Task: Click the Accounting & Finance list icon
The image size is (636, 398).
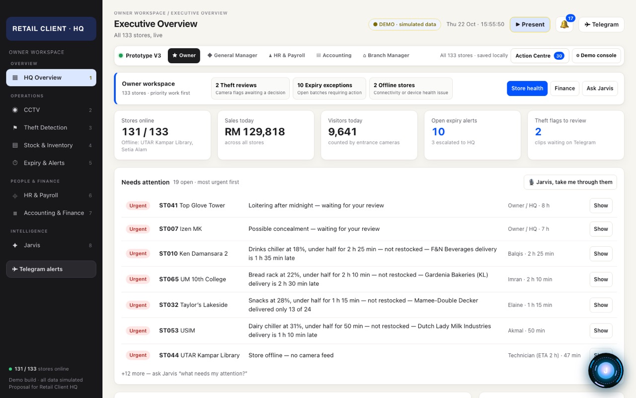Action: point(15,213)
